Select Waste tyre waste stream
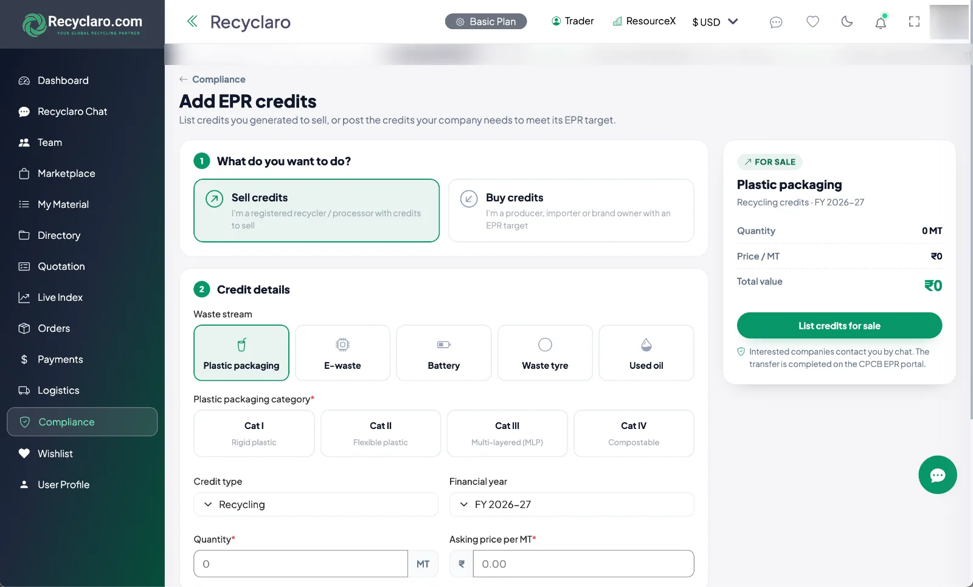973x587 pixels. click(545, 353)
